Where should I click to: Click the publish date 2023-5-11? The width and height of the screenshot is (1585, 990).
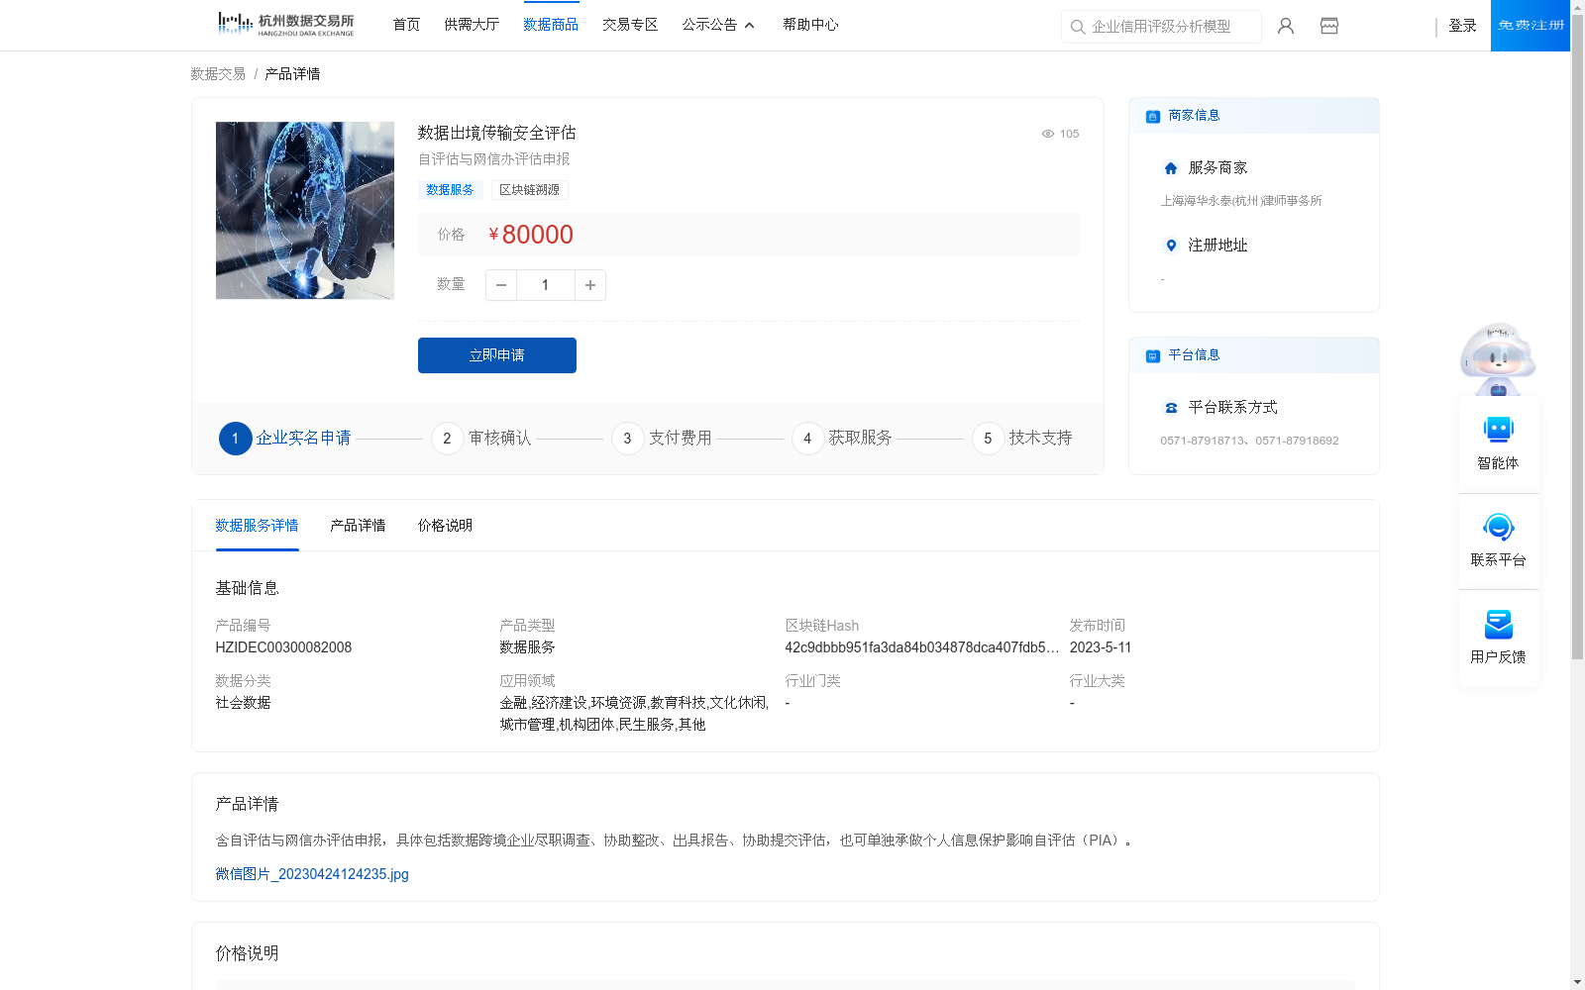tap(1101, 647)
